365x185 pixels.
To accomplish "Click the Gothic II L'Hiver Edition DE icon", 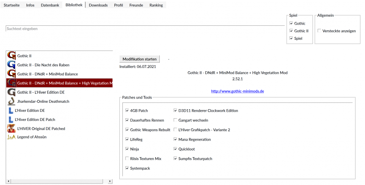I will (x=11, y=92).
